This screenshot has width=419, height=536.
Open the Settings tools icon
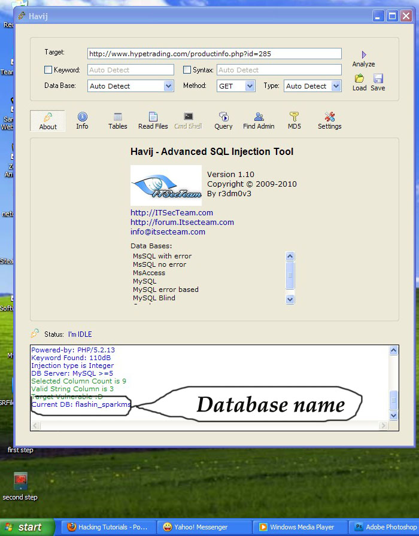coord(330,117)
